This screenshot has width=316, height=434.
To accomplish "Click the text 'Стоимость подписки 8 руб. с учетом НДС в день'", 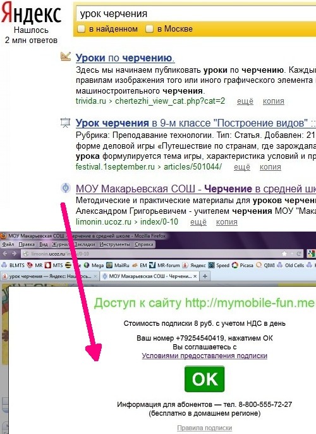I will click(204, 323).
